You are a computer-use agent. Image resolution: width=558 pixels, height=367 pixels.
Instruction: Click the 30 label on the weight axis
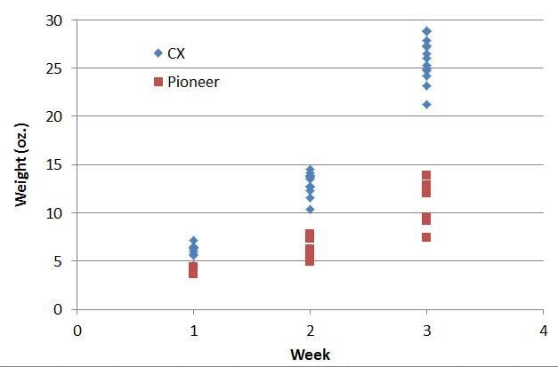(x=56, y=20)
